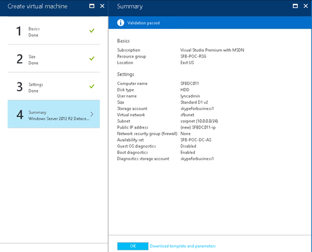Select location value East US
Viewport: 312px width, 252px height.
187,63
